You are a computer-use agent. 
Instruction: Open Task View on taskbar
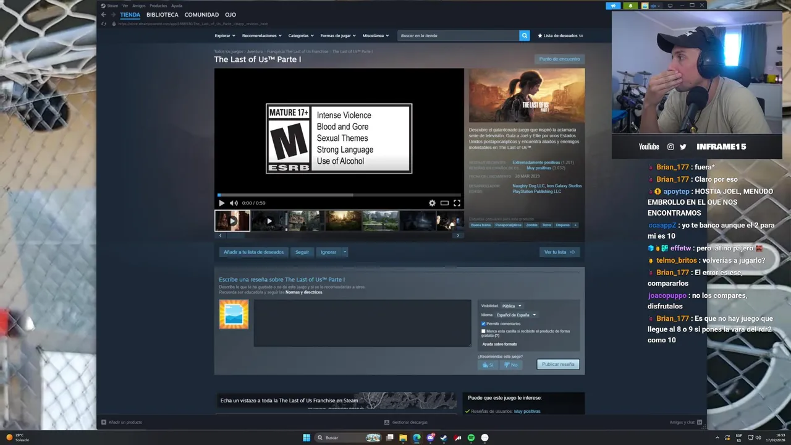point(389,438)
